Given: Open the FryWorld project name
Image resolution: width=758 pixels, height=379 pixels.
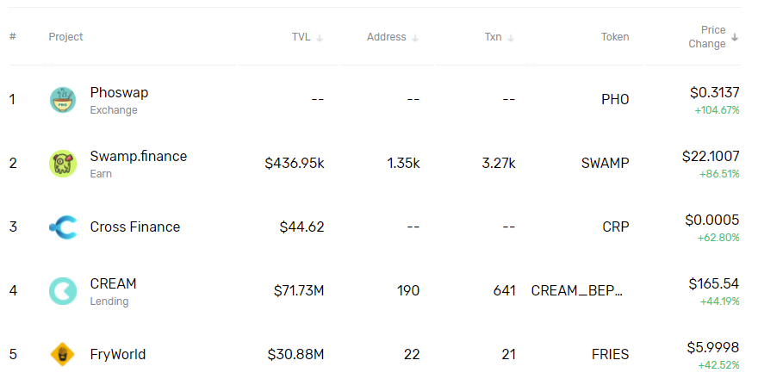Looking at the screenshot, I should point(117,354).
